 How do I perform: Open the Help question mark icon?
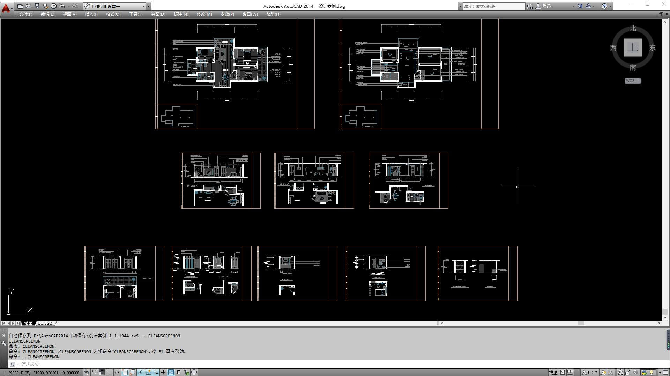(x=604, y=6)
